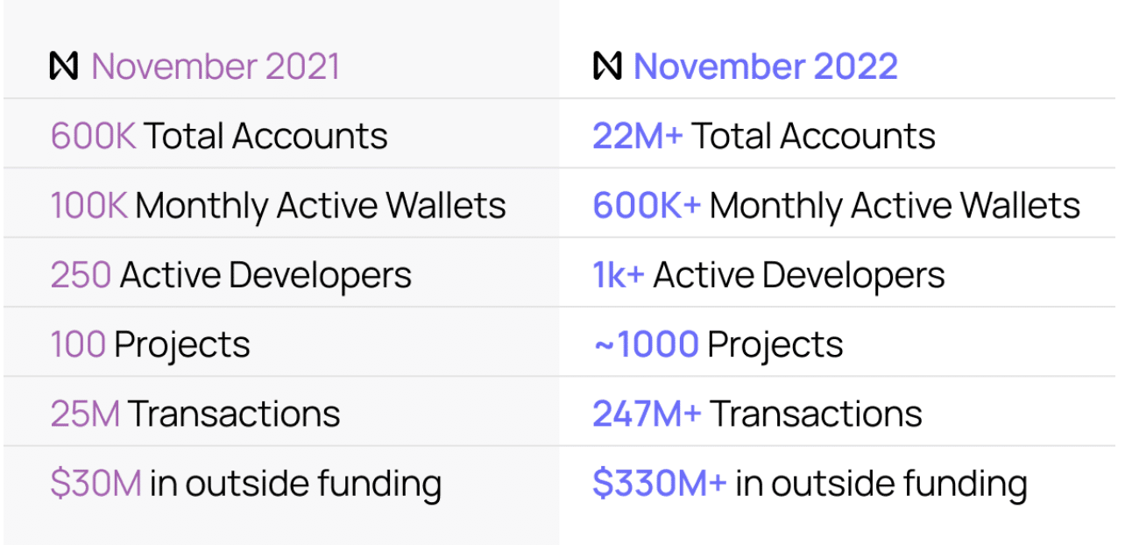Click the 1k+ Active Developers entry

click(768, 275)
